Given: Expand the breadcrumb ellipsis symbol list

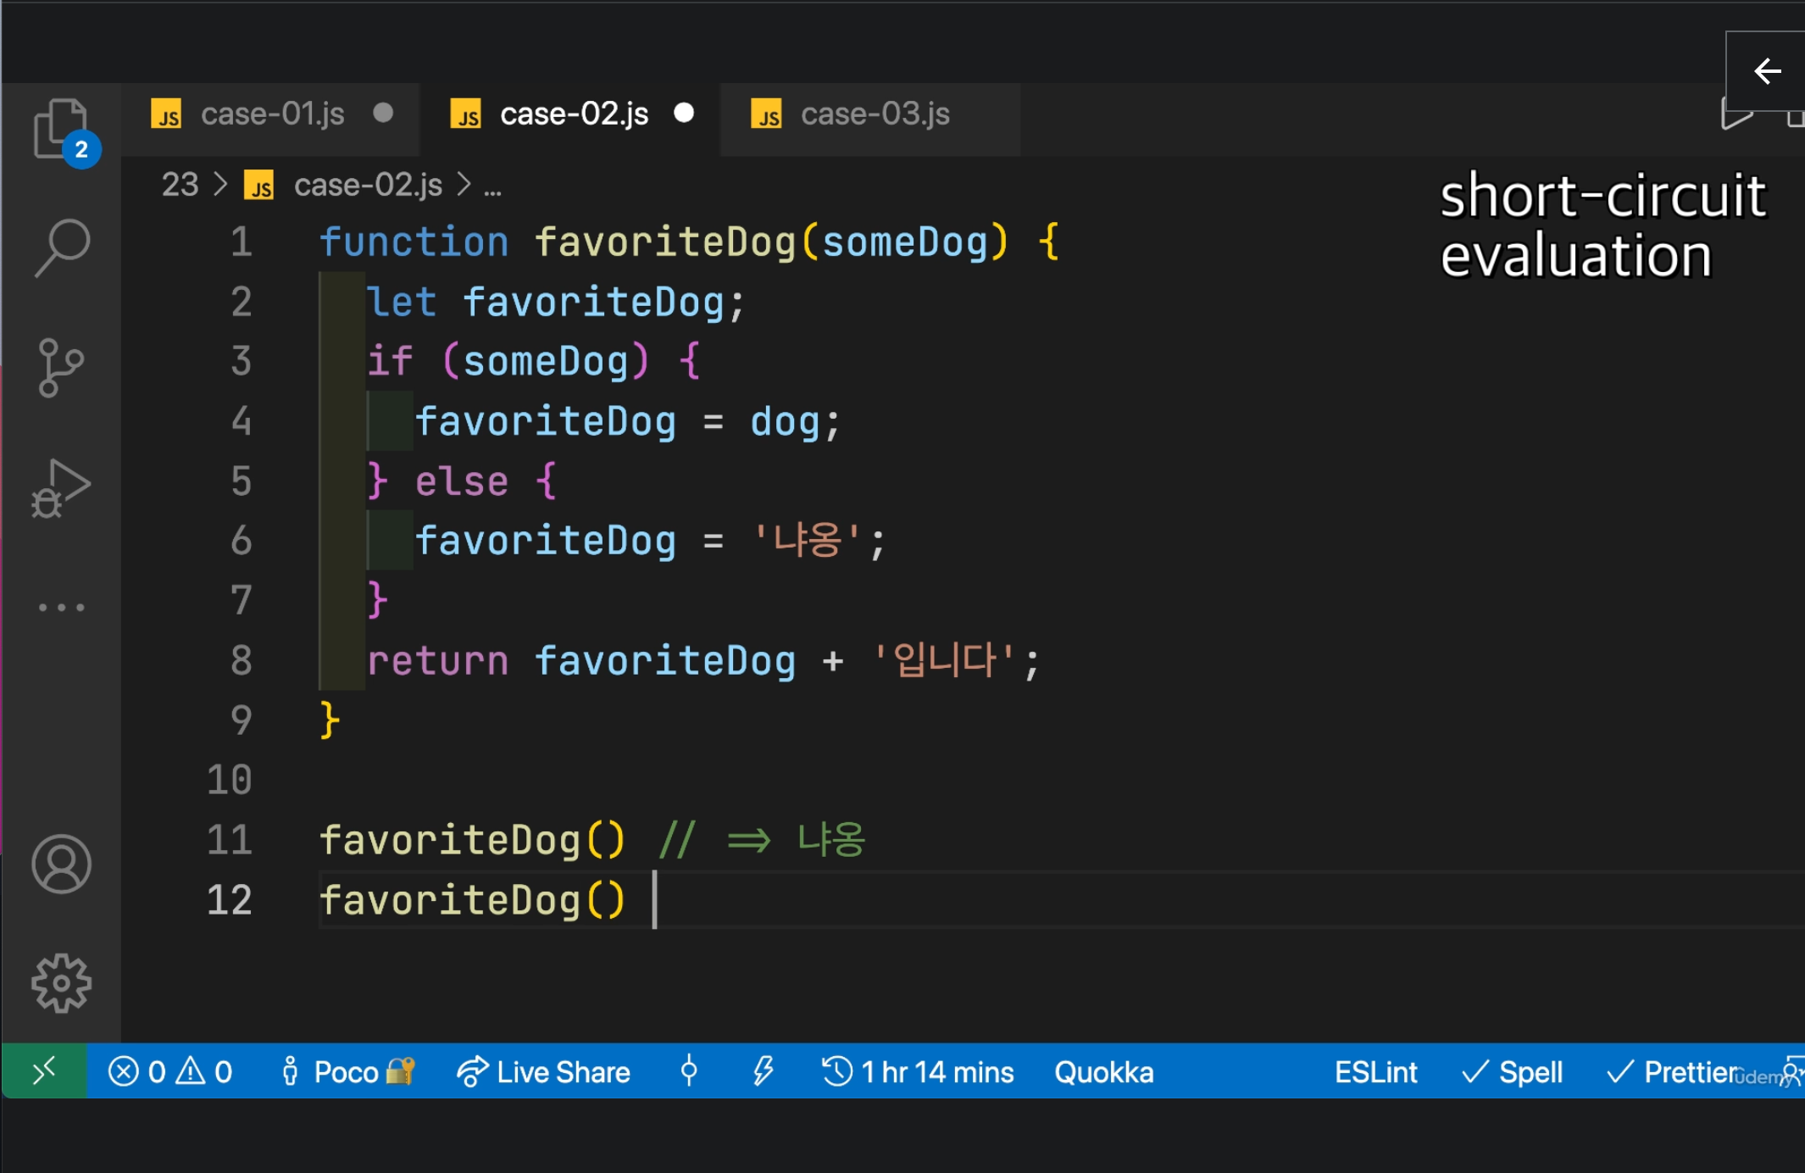Looking at the screenshot, I should 492,186.
